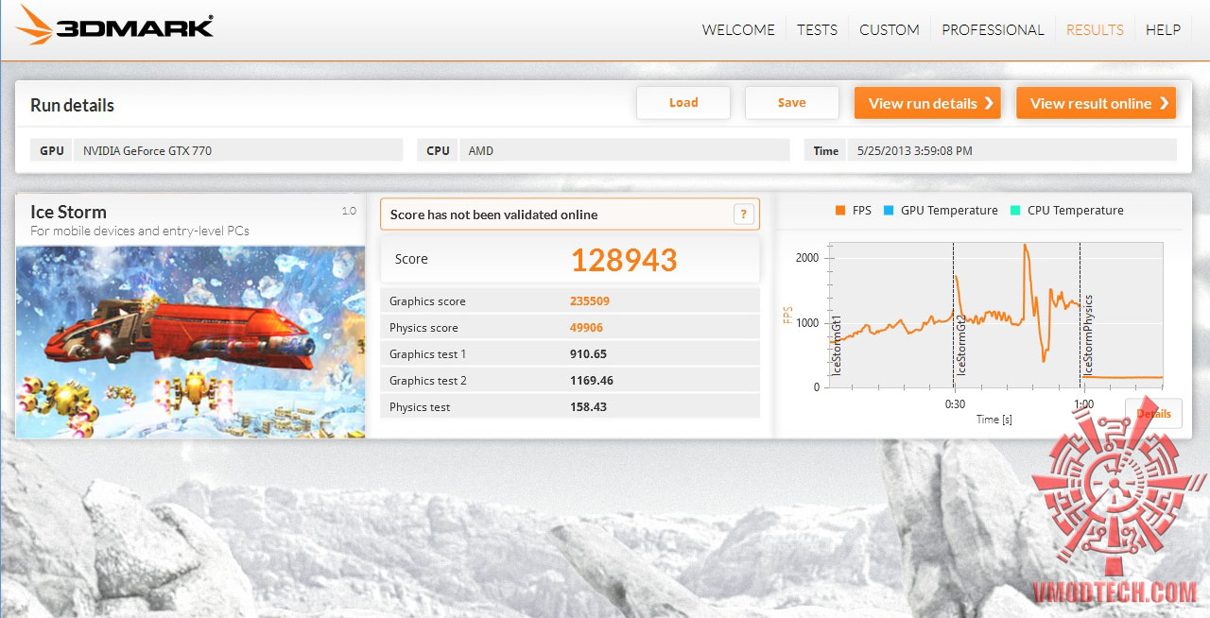Click the Ice Storm preview thumbnail
Viewport: 1210px width, 618px height.
(x=191, y=341)
